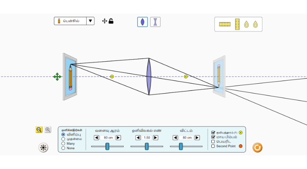Select the convex lens button
Image resolution: width=307 pixels, height=169 pixels.
coord(142,22)
